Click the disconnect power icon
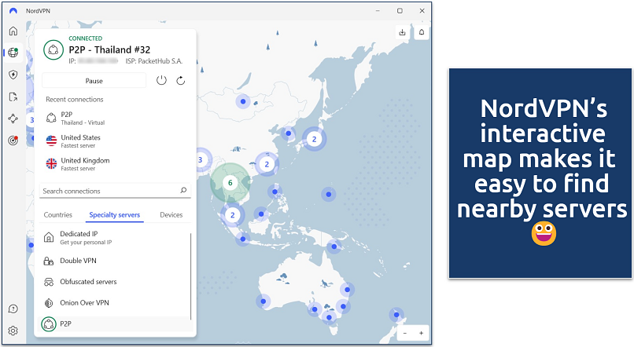 coord(161,80)
